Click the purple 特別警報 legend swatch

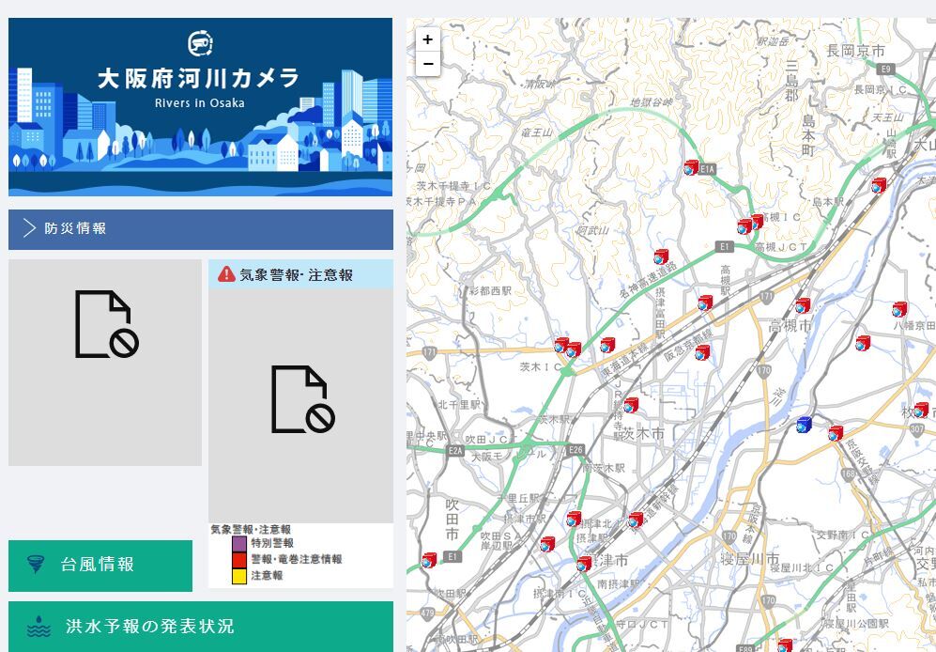point(238,543)
